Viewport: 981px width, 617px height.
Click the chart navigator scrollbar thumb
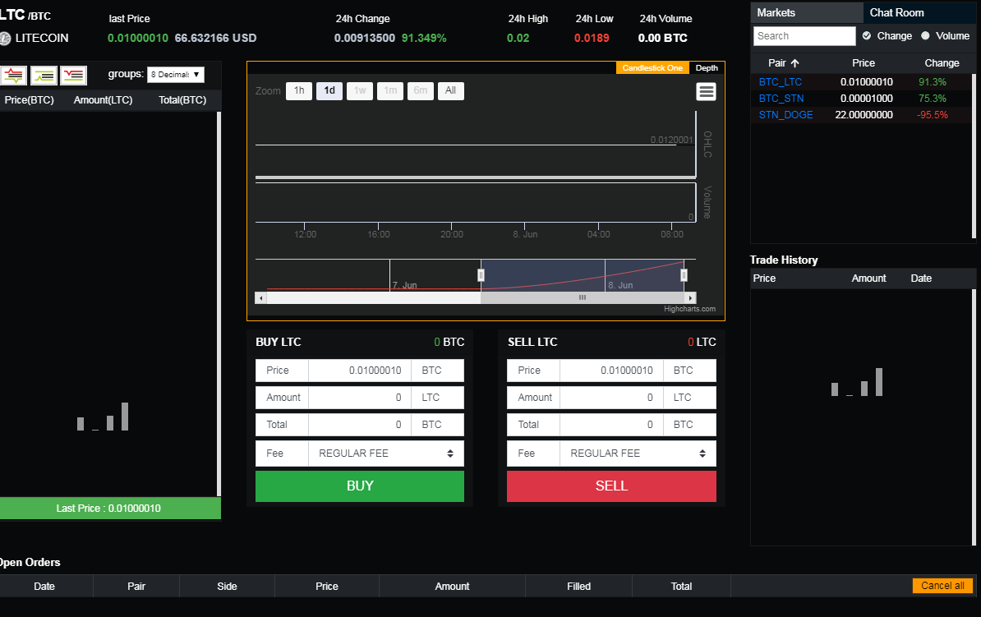coord(583,298)
